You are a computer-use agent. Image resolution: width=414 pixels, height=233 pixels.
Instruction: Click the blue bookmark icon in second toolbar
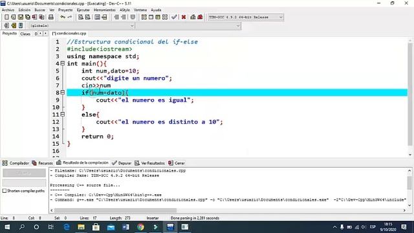pyautogui.click(x=21, y=26)
